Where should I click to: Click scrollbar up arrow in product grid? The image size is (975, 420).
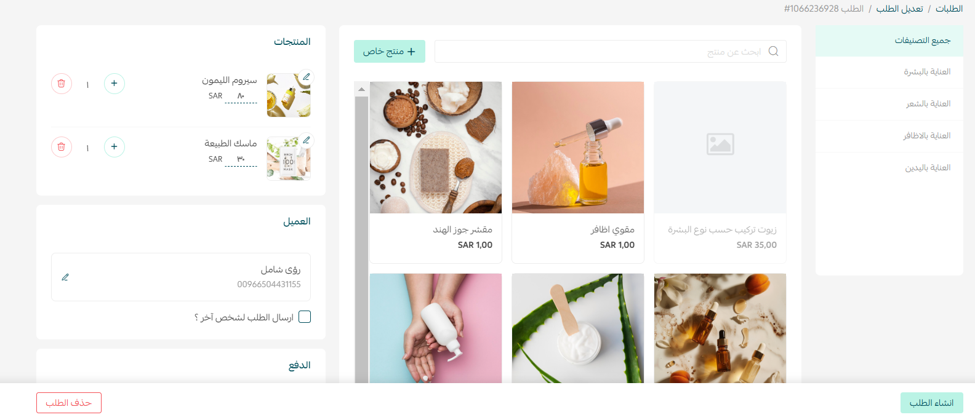tap(362, 89)
